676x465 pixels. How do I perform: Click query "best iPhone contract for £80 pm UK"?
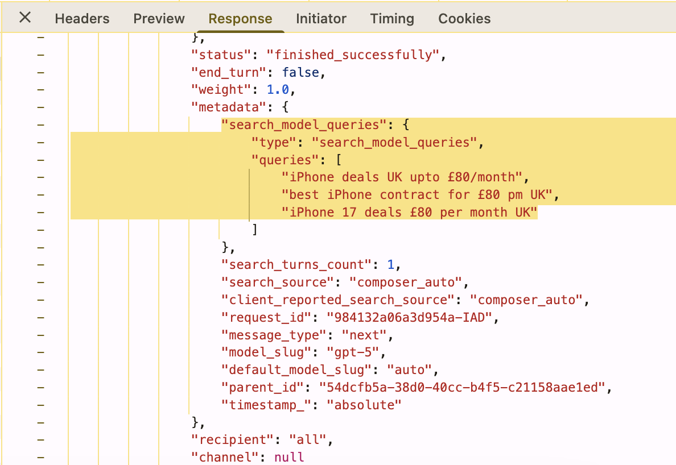pos(417,194)
